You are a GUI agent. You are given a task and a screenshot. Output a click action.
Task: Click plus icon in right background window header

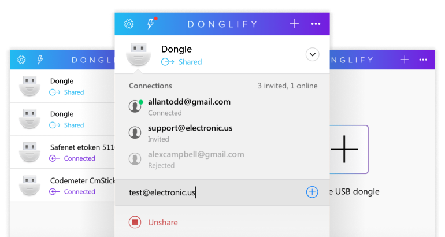click(405, 60)
